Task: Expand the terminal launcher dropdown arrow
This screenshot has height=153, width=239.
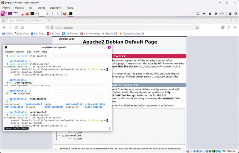Action: pos(36,13)
